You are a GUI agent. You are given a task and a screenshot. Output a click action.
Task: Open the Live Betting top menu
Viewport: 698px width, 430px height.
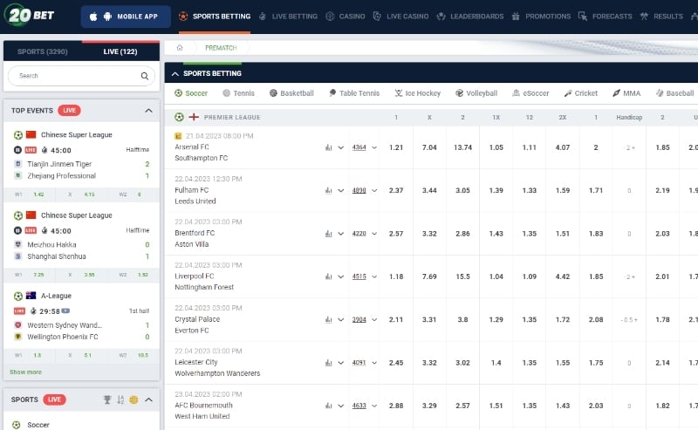click(288, 17)
